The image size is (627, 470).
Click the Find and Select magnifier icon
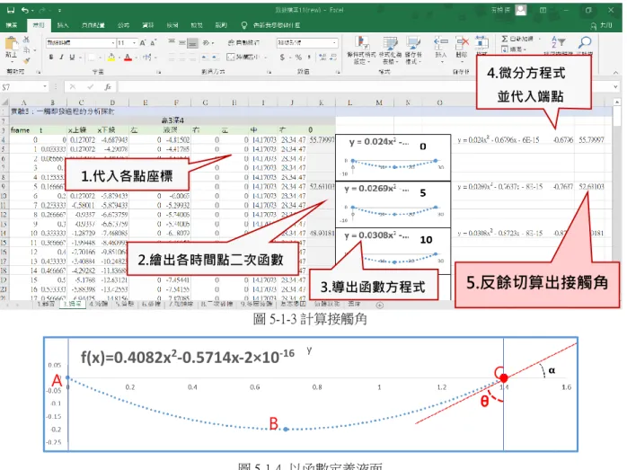pyautogui.click(x=585, y=41)
